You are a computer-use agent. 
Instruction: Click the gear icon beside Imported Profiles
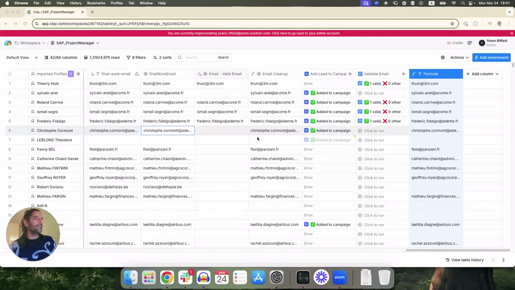78,74
